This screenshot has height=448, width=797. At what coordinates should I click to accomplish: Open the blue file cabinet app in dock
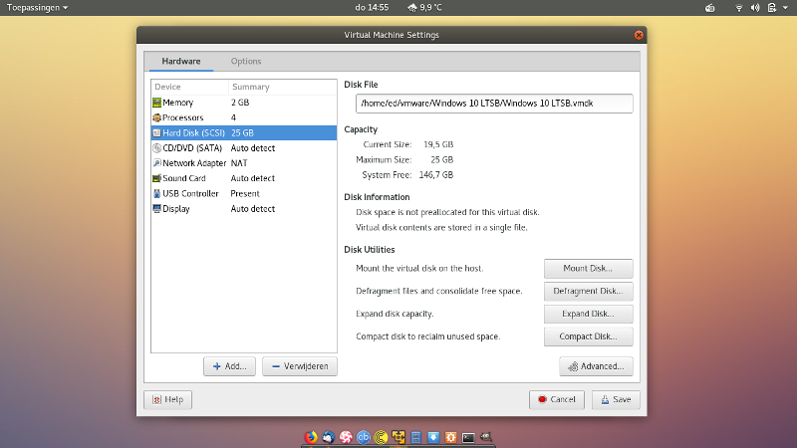[415, 437]
